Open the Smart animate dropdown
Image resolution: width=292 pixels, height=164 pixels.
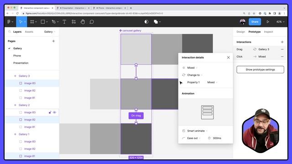[x=197, y=131]
